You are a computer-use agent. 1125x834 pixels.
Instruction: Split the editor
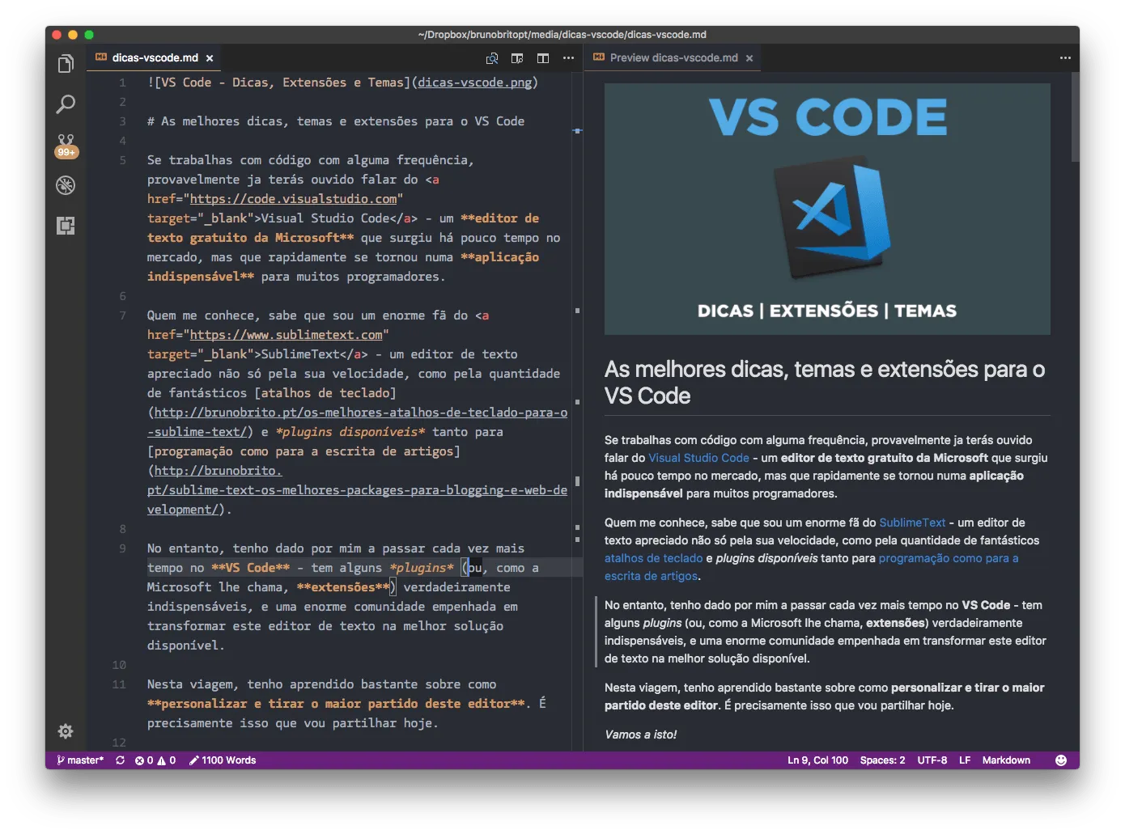coord(543,58)
